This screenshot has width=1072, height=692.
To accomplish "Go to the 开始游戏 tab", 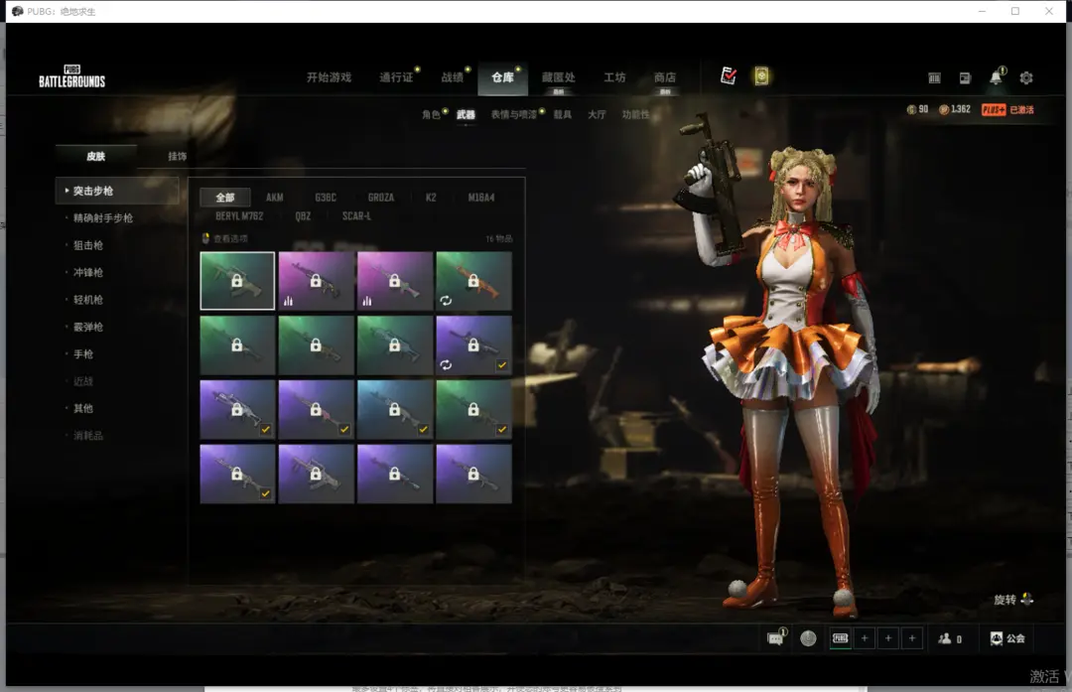I will coord(329,77).
